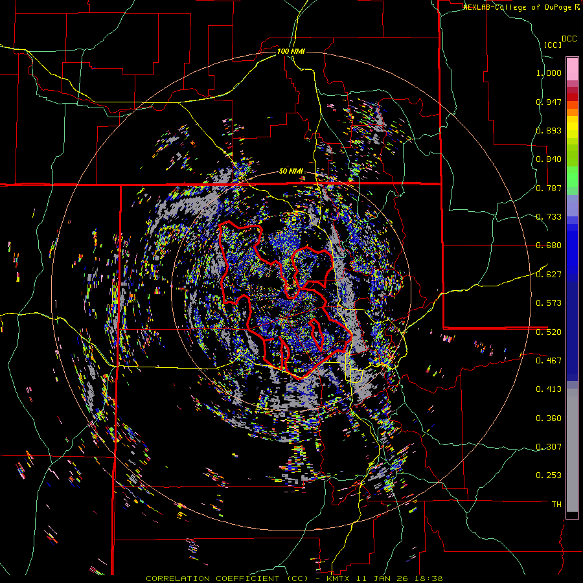Click the 0.360 scale value
This screenshot has width=583, height=583.
[x=549, y=418]
